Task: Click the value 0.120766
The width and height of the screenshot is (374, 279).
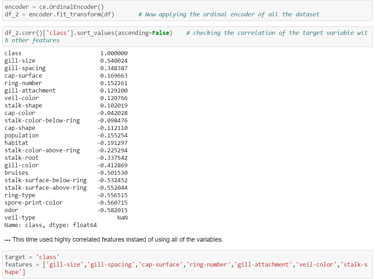Action: point(114,98)
